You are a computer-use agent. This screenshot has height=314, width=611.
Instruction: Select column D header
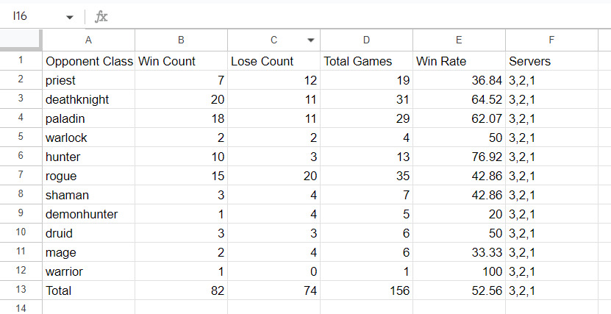pyautogui.click(x=366, y=40)
